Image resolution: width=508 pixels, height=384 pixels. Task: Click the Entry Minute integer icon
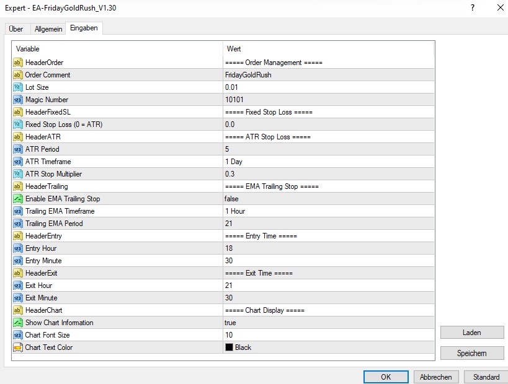pyautogui.click(x=17, y=261)
